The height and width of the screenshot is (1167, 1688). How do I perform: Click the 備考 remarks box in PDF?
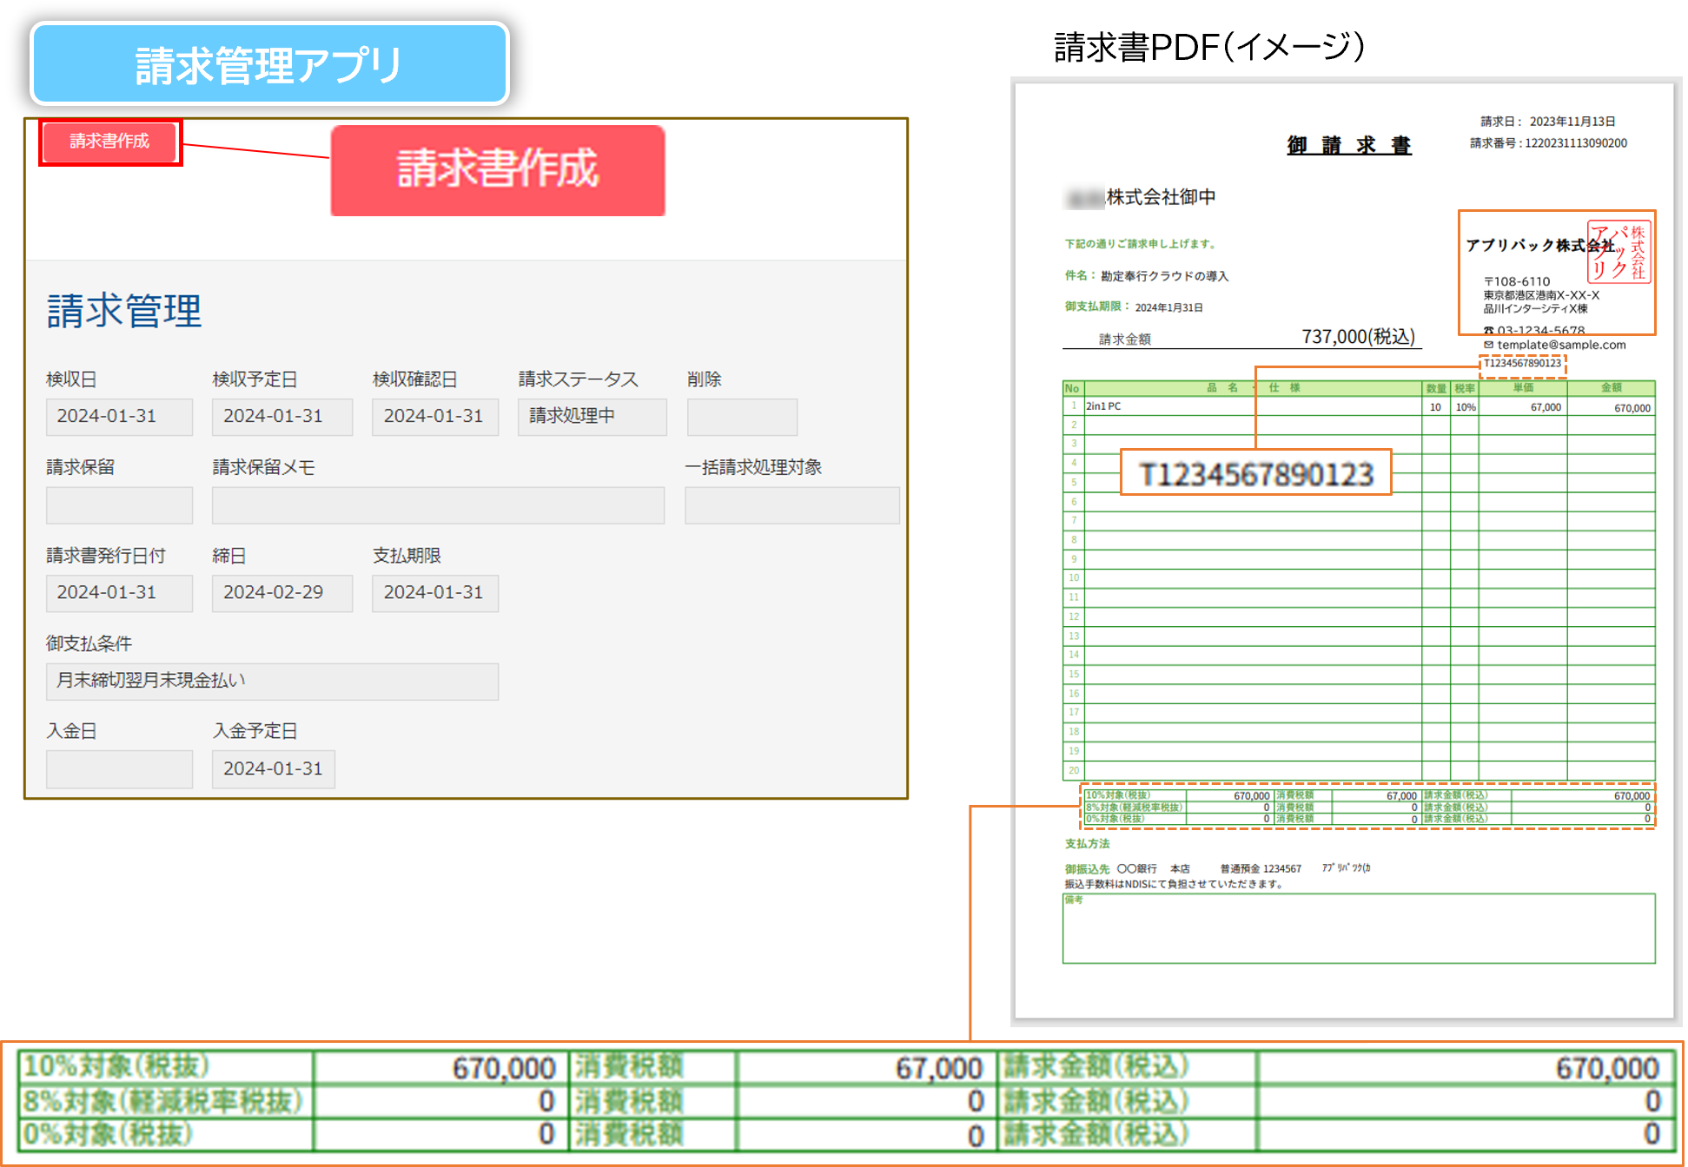pyautogui.click(x=1359, y=928)
